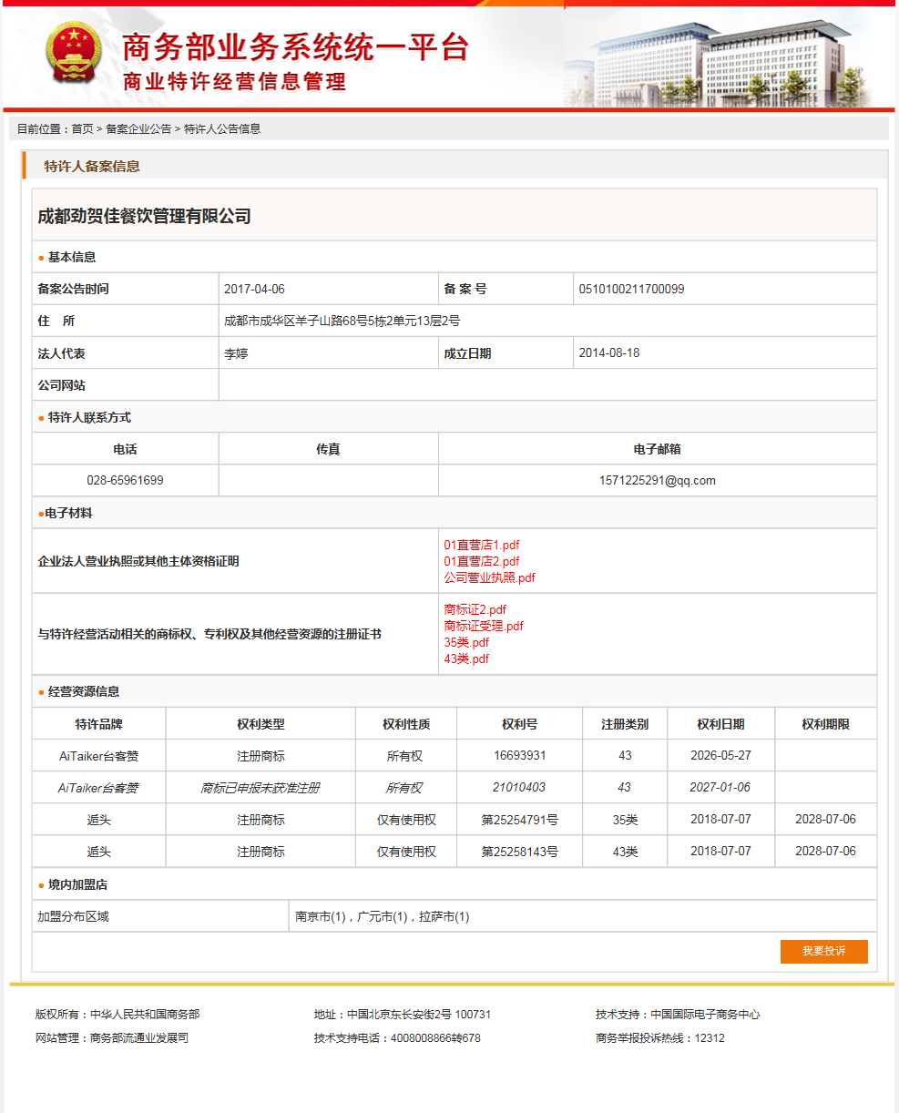899x1113 pixels.
Task: Click footer 技术支持：中国国际电子商务中心
Action: (678, 1014)
